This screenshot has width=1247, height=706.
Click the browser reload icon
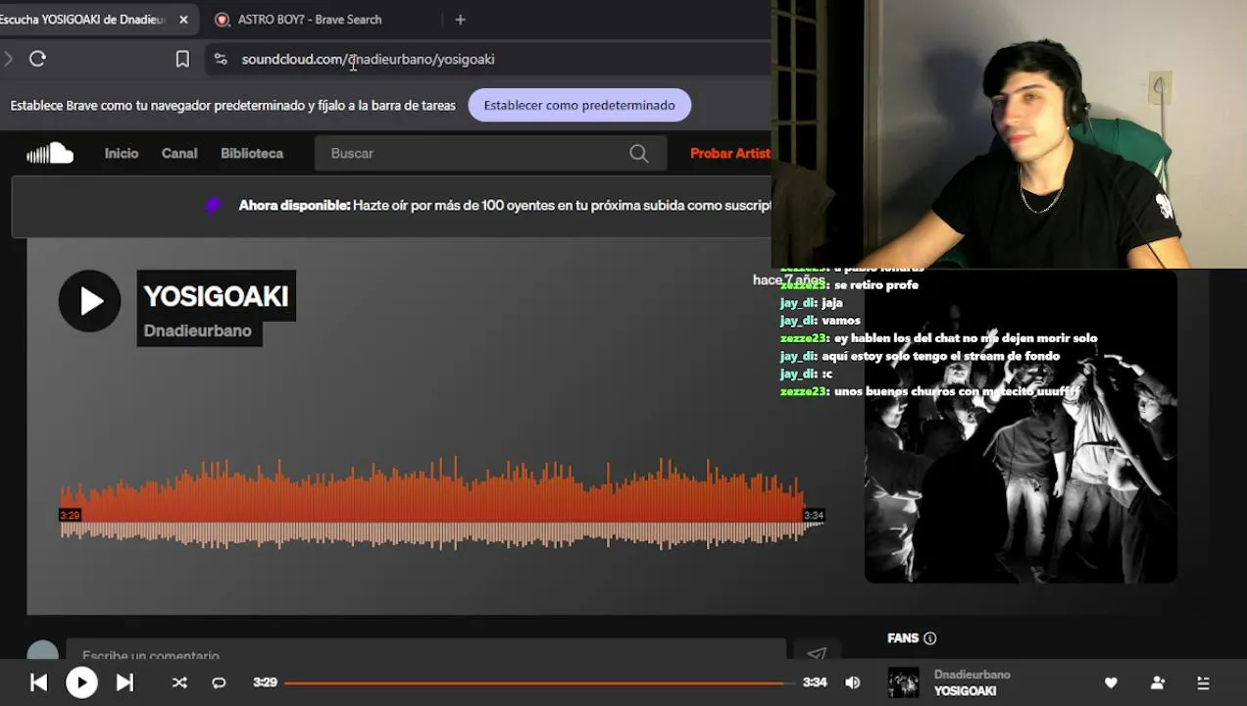[37, 59]
